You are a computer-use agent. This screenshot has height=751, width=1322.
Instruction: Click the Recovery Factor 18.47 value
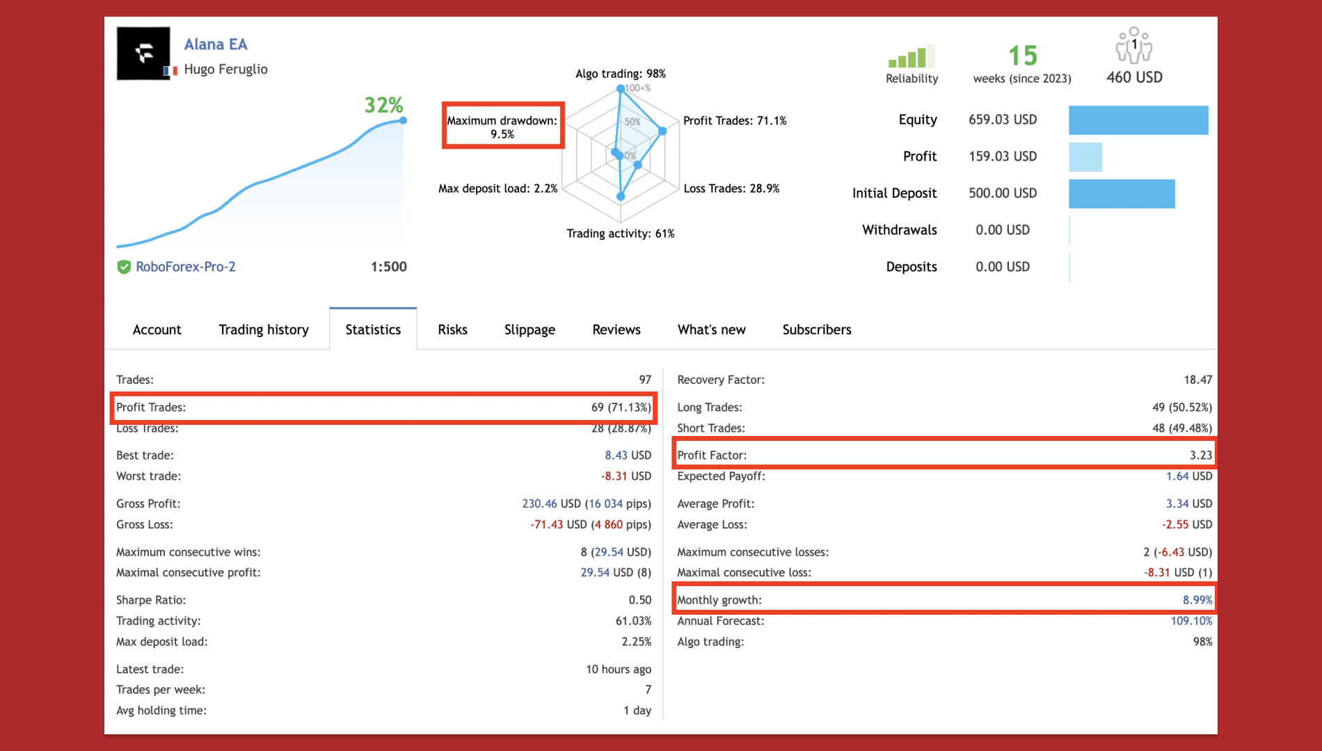pos(1198,380)
